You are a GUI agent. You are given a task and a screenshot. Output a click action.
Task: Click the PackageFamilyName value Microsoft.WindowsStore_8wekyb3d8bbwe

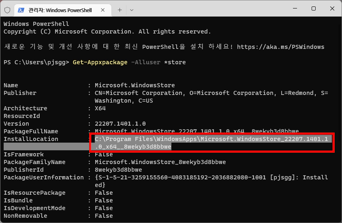160,162
